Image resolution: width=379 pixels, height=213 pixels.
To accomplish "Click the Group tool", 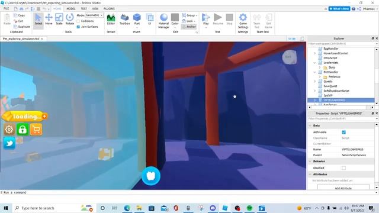I will [189, 15].
